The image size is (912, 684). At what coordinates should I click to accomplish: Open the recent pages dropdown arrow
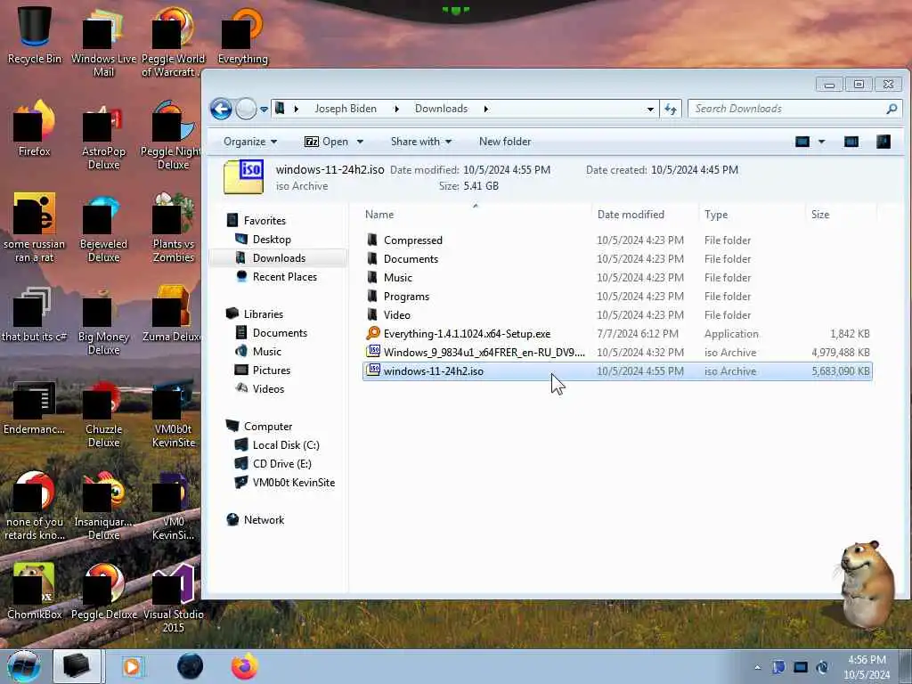coord(264,109)
